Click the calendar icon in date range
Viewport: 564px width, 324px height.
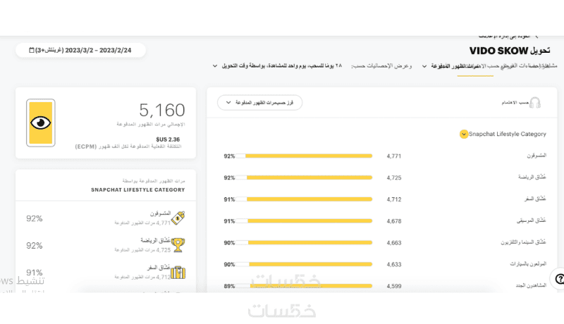[31, 51]
